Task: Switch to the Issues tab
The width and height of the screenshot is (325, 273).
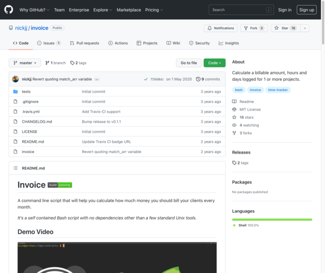Action: [49, 43]
